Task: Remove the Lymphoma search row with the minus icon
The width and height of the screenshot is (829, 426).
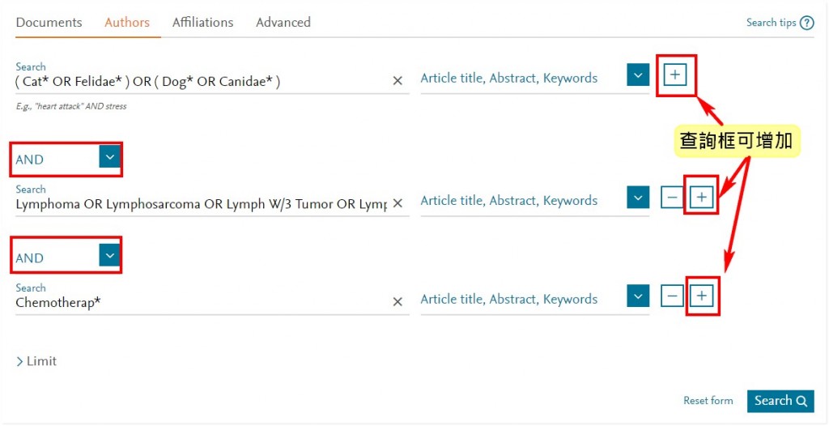Action: pyautogui.click(x=673, y=198)
